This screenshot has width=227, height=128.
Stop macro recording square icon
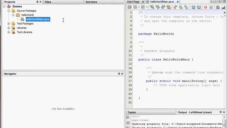point(211,7)
